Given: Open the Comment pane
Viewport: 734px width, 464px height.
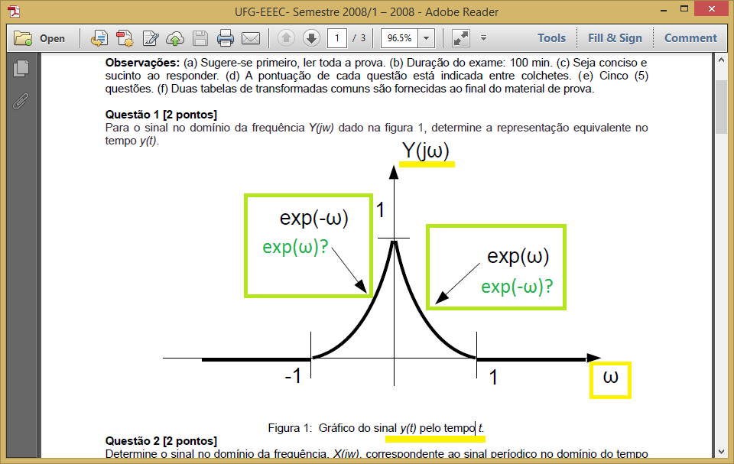Looking at the screenshot, I should pyautogui.click(x=690, y=38).
